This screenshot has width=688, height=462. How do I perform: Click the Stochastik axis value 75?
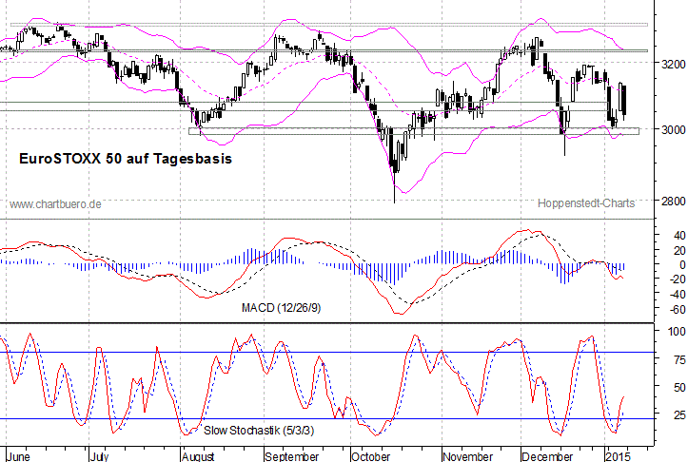tap(679, 360)
